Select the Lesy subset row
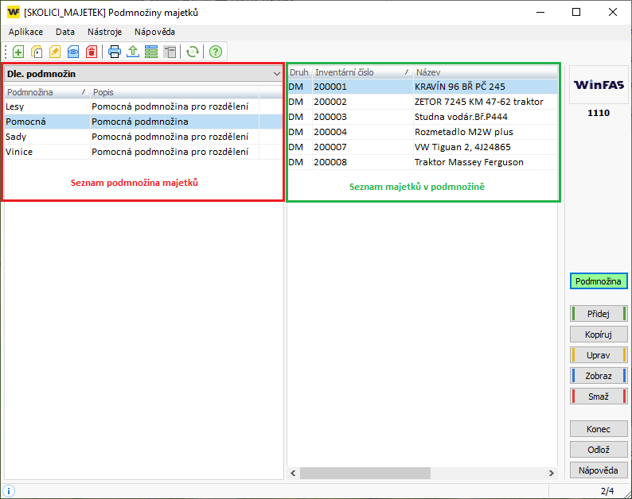Viewport: 632px width, 499px height. tap(143, 106)
